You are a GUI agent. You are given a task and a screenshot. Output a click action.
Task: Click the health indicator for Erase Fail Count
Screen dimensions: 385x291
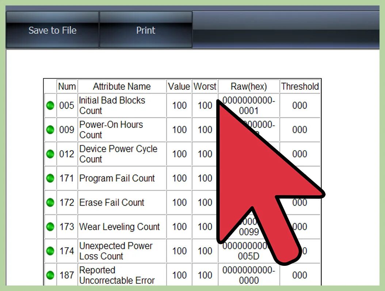point(50,203)
